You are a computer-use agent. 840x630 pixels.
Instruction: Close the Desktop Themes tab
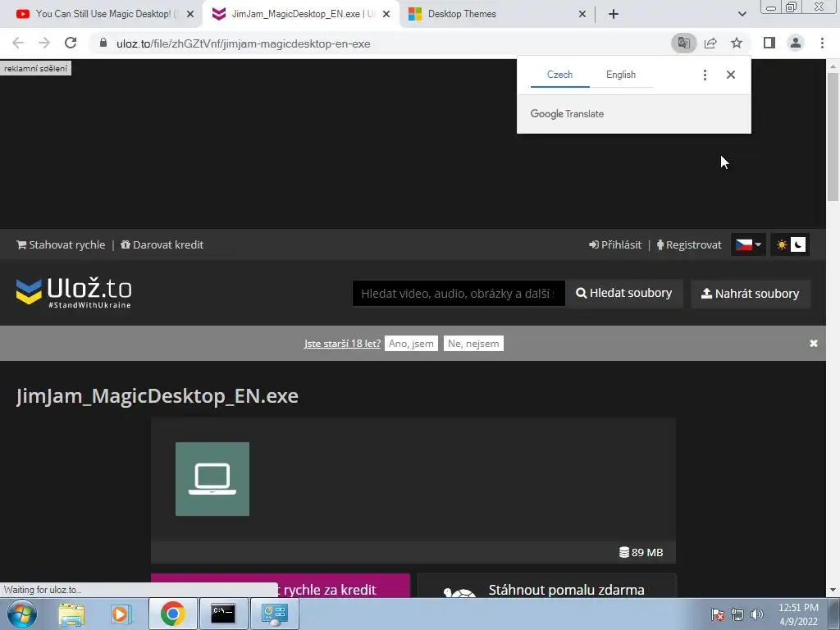pyautogui.click(x=582, y=15)
